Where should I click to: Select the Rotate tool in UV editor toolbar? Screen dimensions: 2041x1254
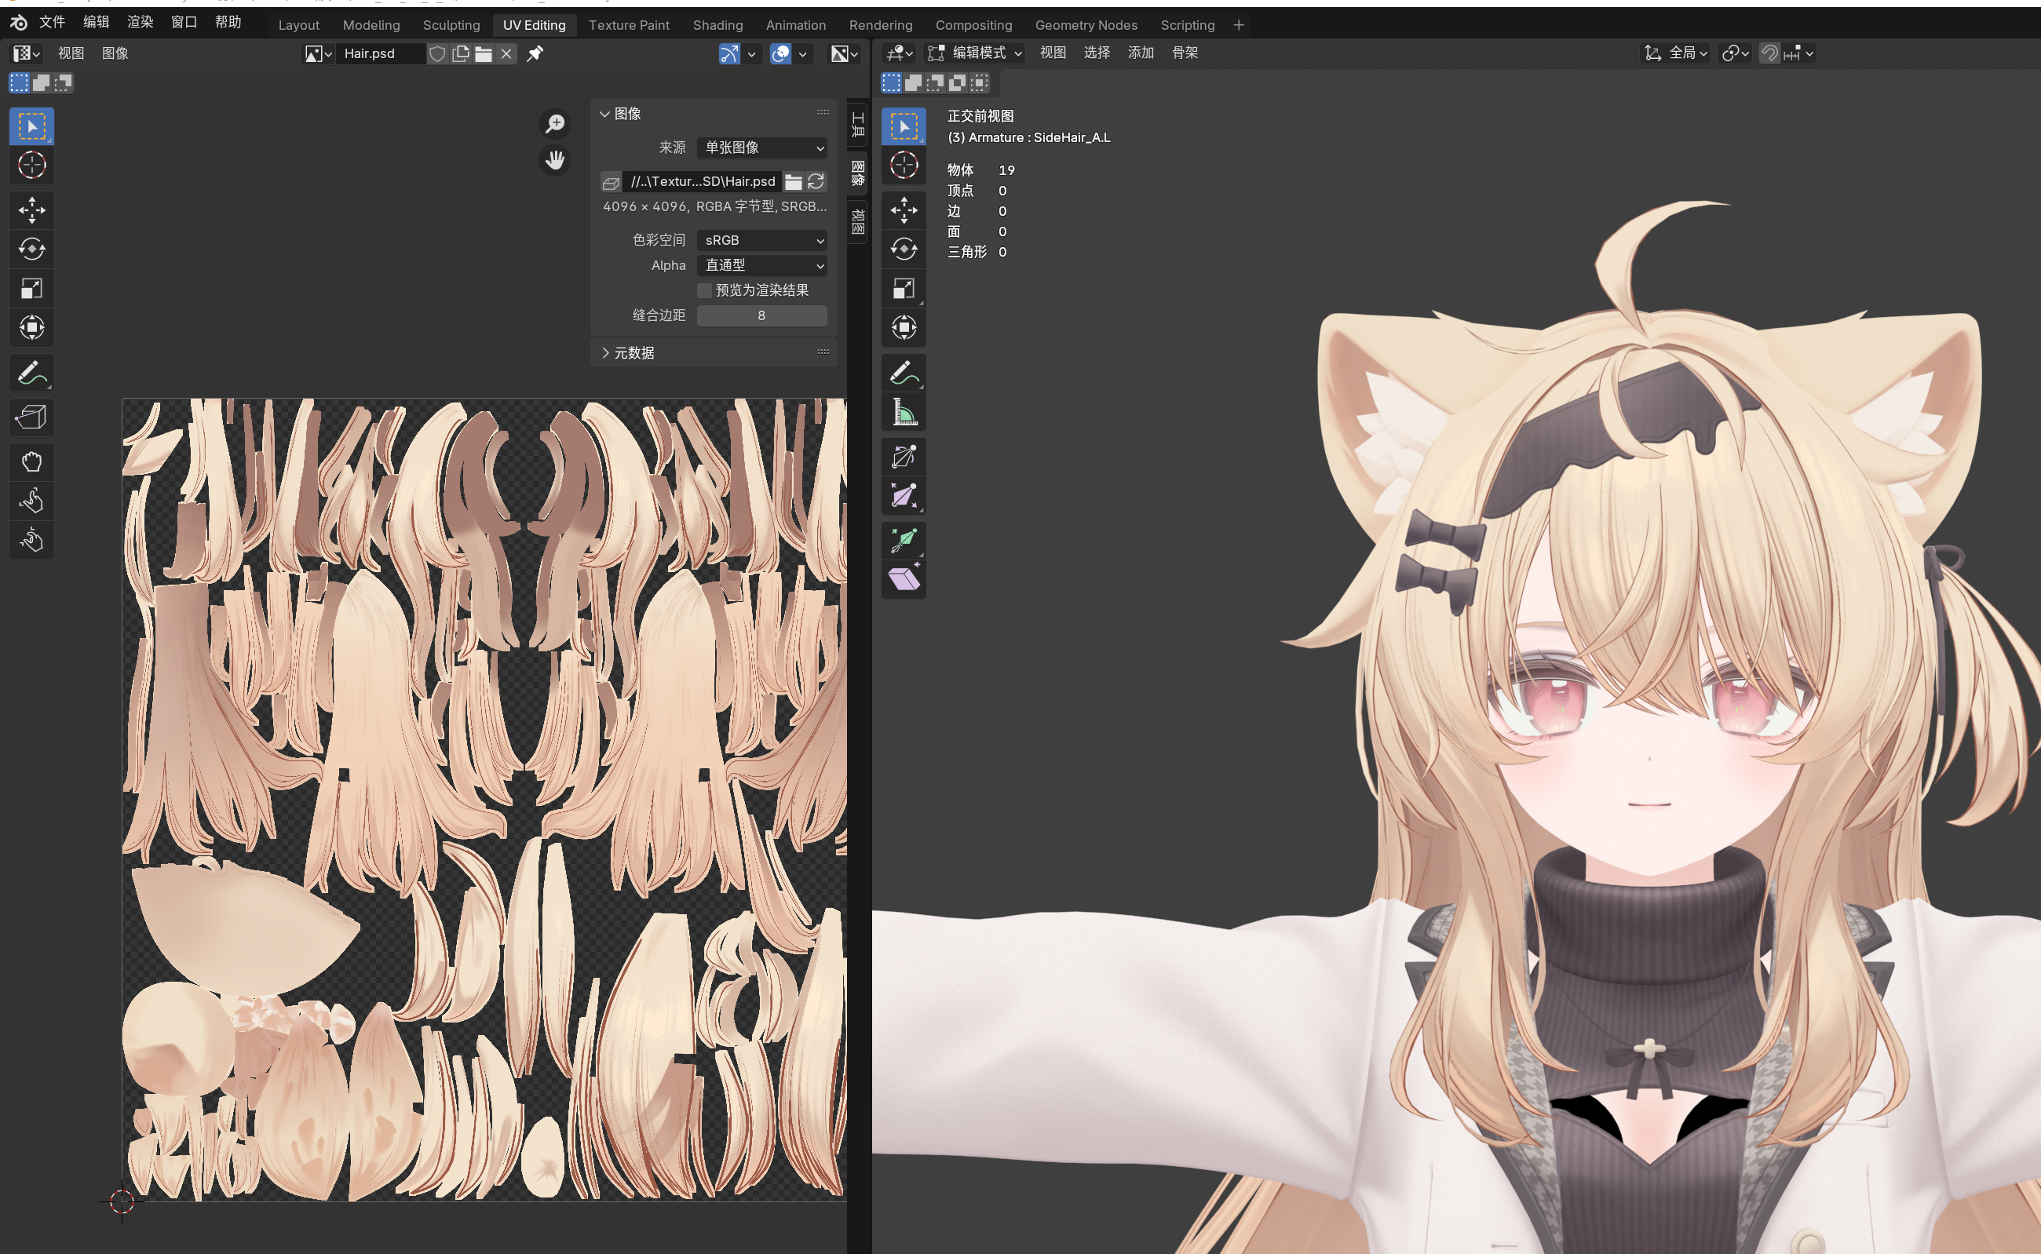point(31,249)
